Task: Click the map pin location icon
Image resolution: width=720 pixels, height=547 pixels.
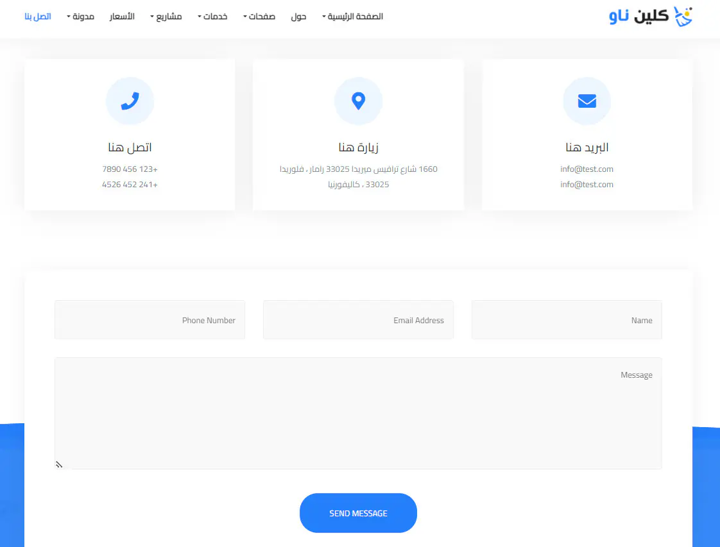Action: [358, 101]
